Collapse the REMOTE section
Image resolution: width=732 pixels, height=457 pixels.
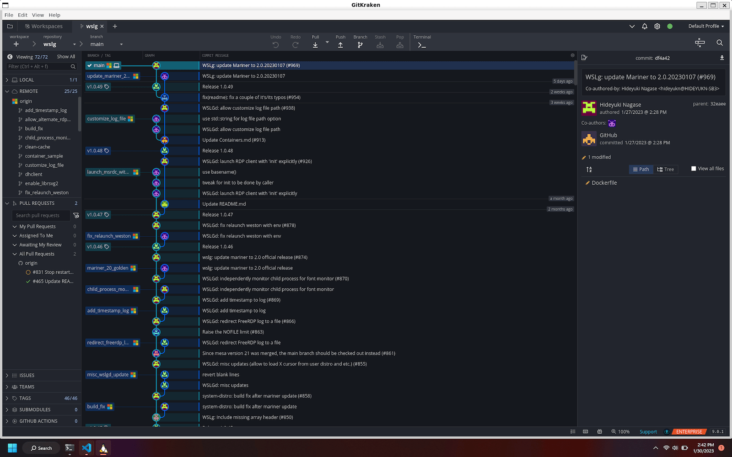tap(7, 91)
